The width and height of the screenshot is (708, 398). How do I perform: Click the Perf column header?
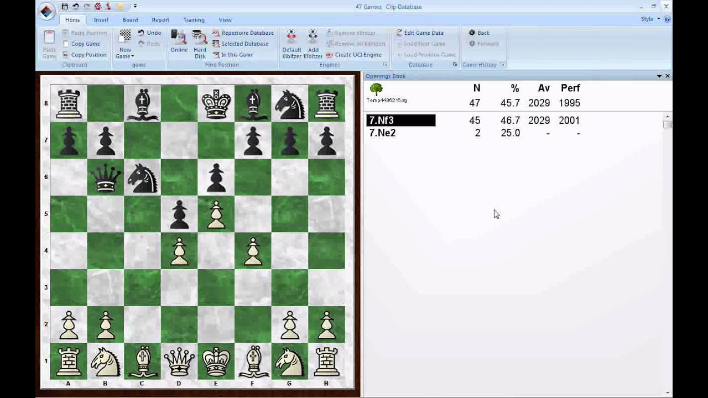(570, 88)
